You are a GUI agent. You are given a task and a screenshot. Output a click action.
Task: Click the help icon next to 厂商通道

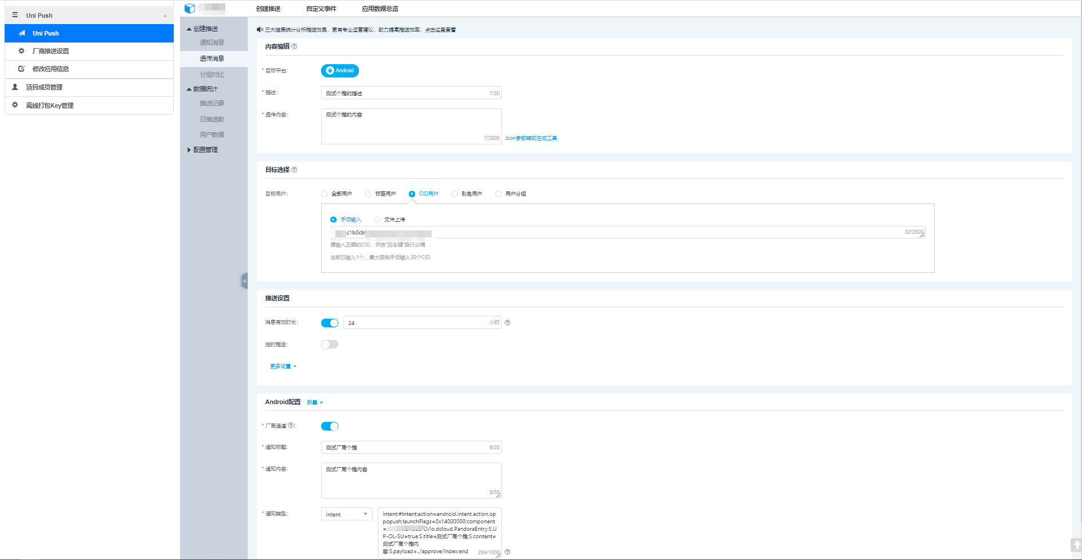pos(291,425)
